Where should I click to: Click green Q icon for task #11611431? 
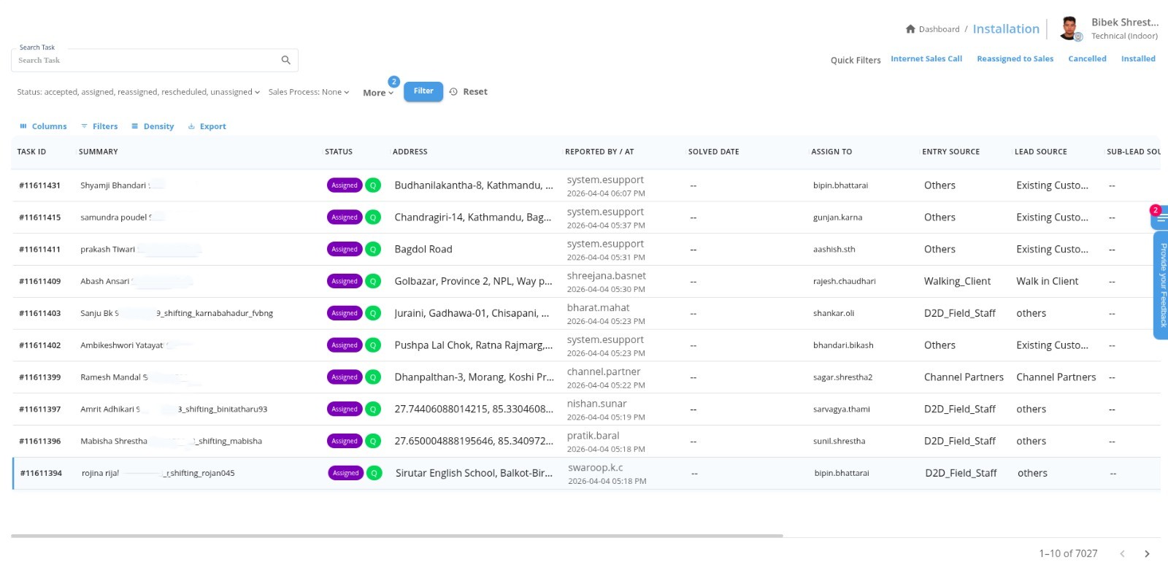coord(373,185)
